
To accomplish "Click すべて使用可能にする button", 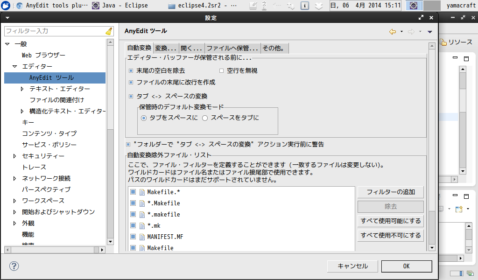I will coord(391,221).
